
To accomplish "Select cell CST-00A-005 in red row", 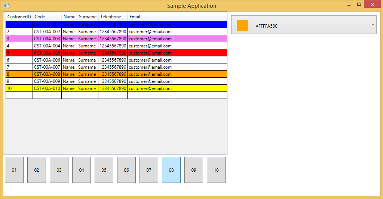I will click(47, 53).
